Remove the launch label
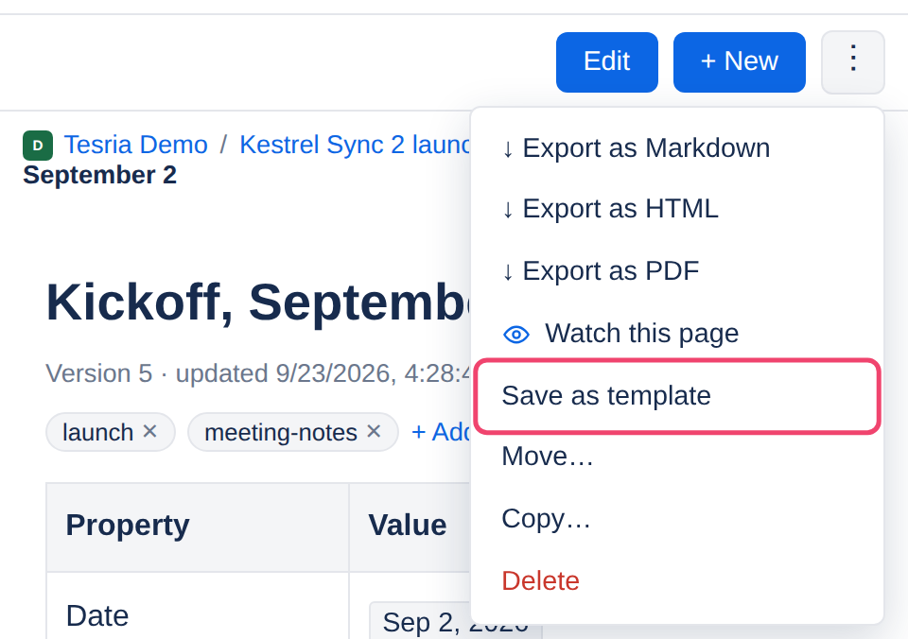Viewport: 908px width, 639px height. point(150,431)
